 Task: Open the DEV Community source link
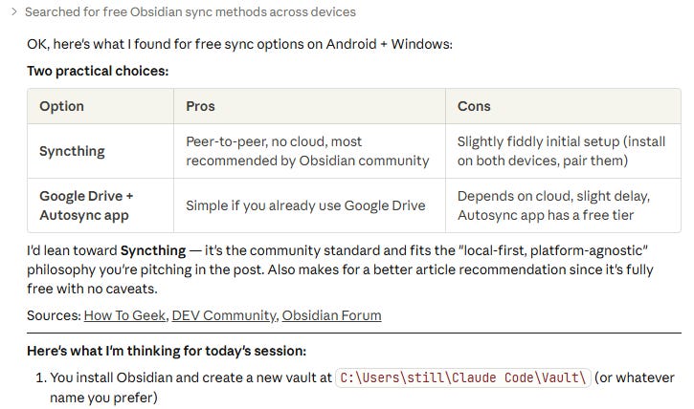coord(224,315)
